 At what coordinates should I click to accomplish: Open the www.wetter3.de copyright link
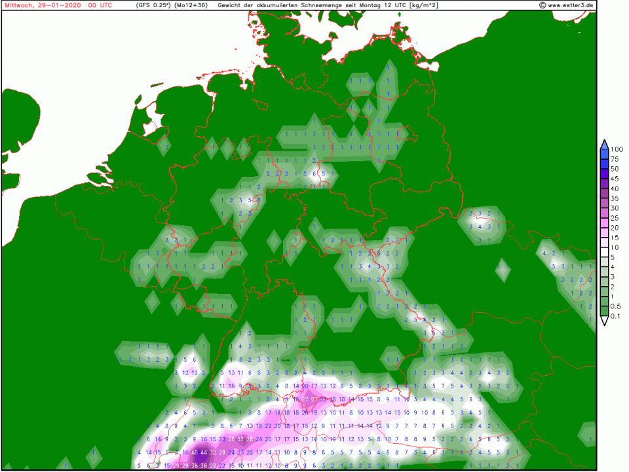coord(567,5)
